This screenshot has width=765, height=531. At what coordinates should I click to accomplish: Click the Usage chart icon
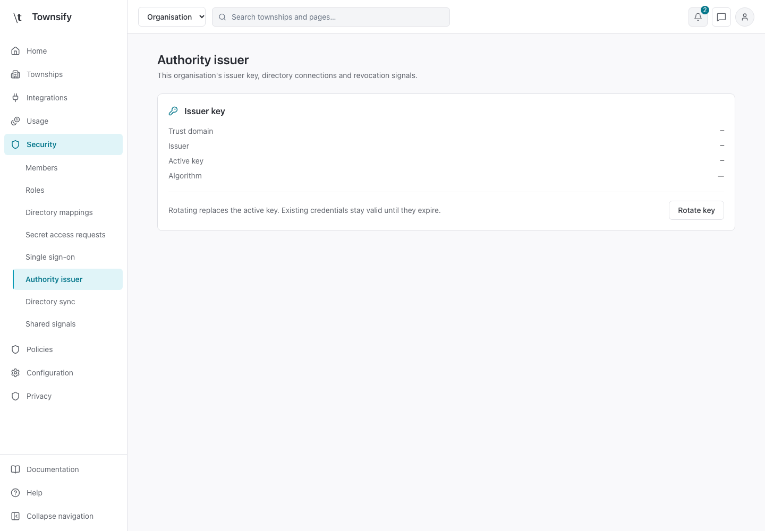[15, 121]
